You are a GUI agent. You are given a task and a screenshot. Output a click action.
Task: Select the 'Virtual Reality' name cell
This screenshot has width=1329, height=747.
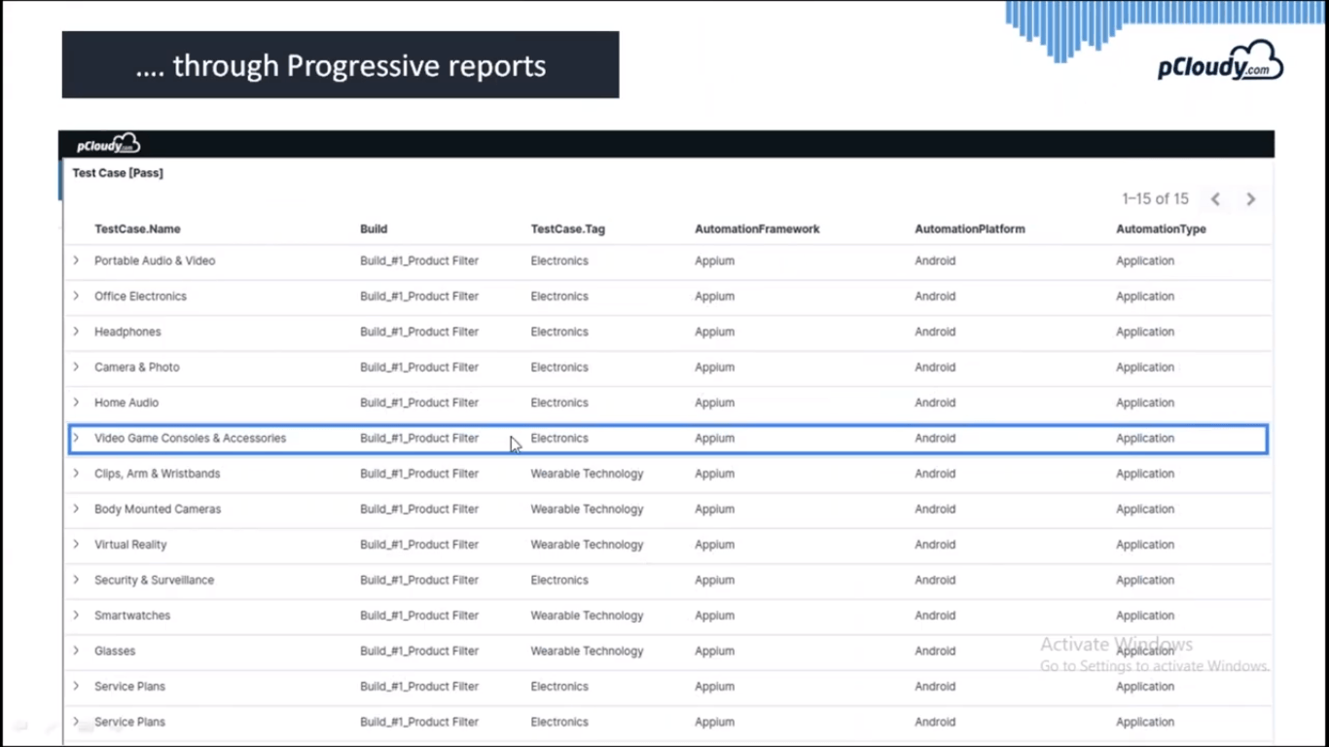click(x=130, y=545)
